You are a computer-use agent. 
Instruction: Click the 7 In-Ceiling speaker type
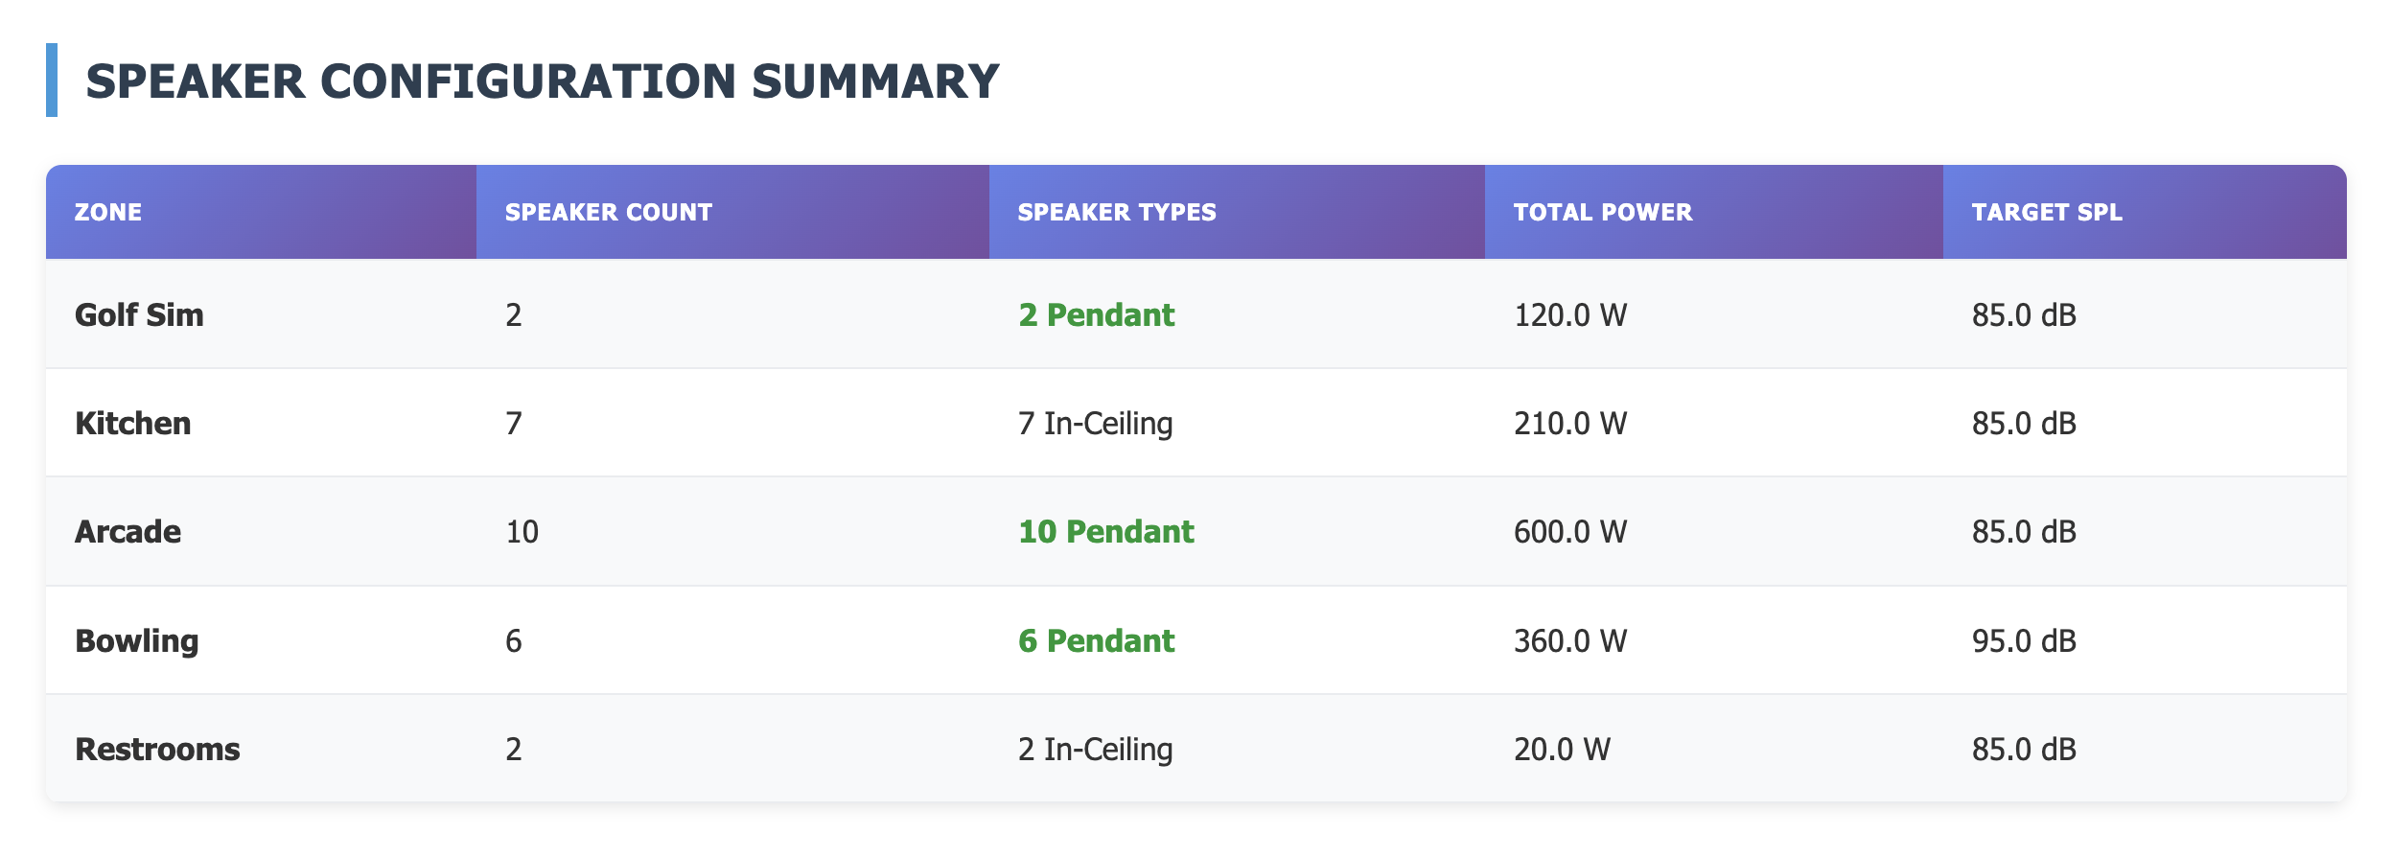[1095, 423]
